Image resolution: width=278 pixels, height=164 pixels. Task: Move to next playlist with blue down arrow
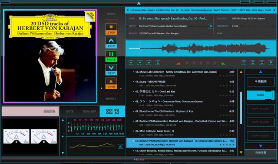point(261,146)
